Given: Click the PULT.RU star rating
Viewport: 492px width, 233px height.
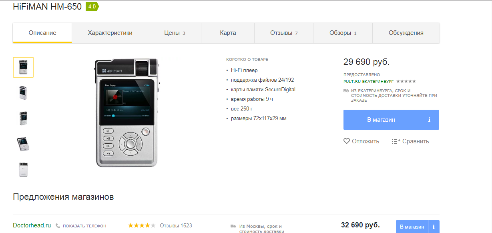Looking at the screenshot, I should [406, 81].
